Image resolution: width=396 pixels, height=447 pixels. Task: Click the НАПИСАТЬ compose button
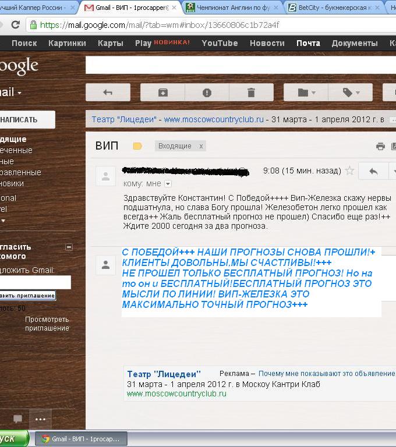[x=27, y=120]
